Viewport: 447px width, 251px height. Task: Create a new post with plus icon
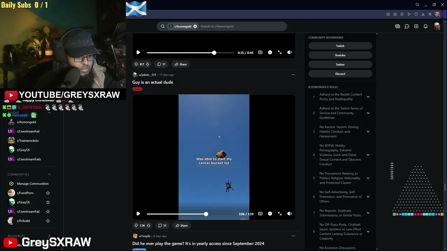pos(416,26)
